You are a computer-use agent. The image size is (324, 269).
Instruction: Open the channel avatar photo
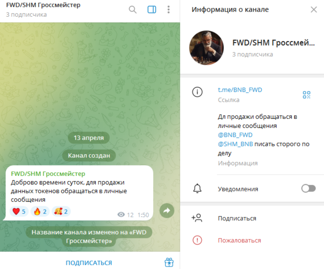tap(207, 48)
